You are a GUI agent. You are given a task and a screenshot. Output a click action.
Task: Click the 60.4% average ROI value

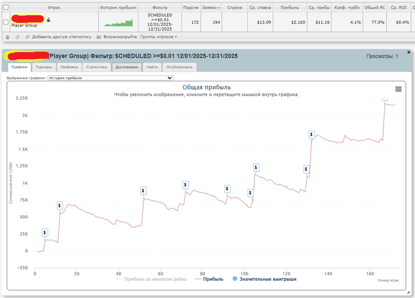coord(403,23)
